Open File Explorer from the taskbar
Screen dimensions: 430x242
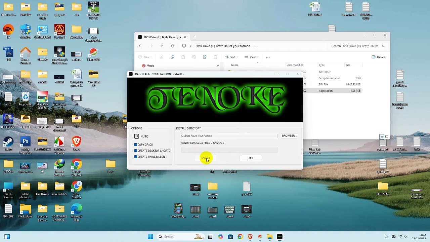(x=270, y=237)
